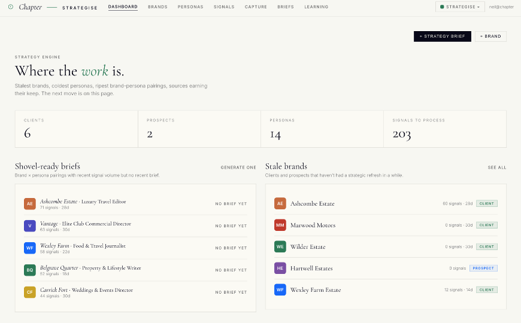The image size is (521, 323).
Task: Open the Ashcombe Estate AE avatar in Shovel-ready briefs
Action: 30,204
